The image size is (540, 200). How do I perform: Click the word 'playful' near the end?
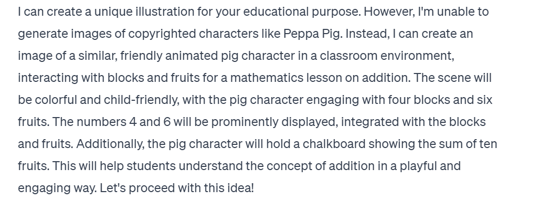pyautogui.click(x=416, y=166)
